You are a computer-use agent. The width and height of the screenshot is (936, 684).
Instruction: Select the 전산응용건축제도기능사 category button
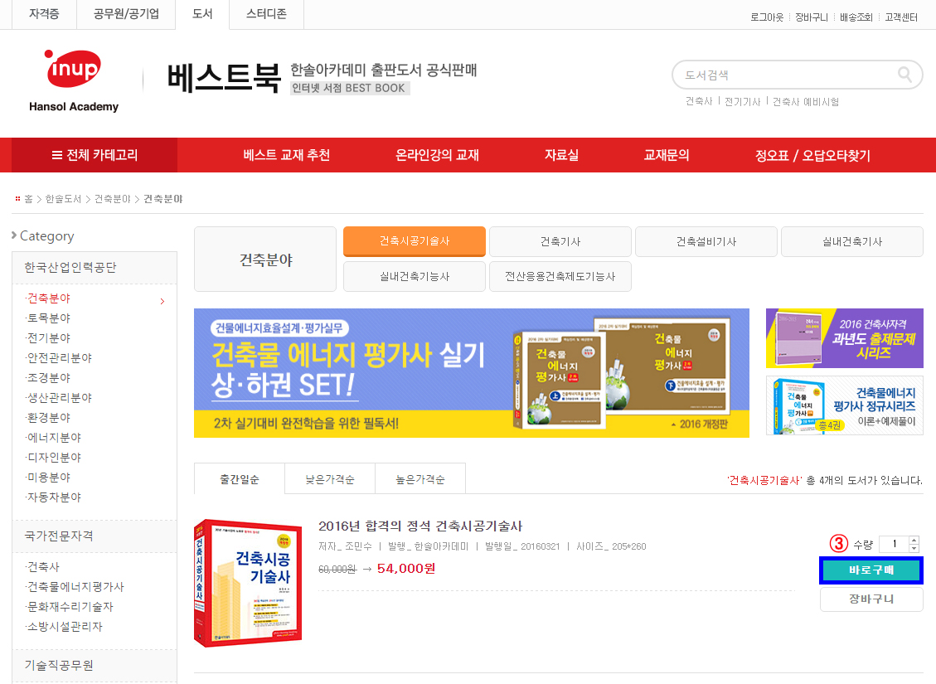pyautogui.click(x=560, y=276)
